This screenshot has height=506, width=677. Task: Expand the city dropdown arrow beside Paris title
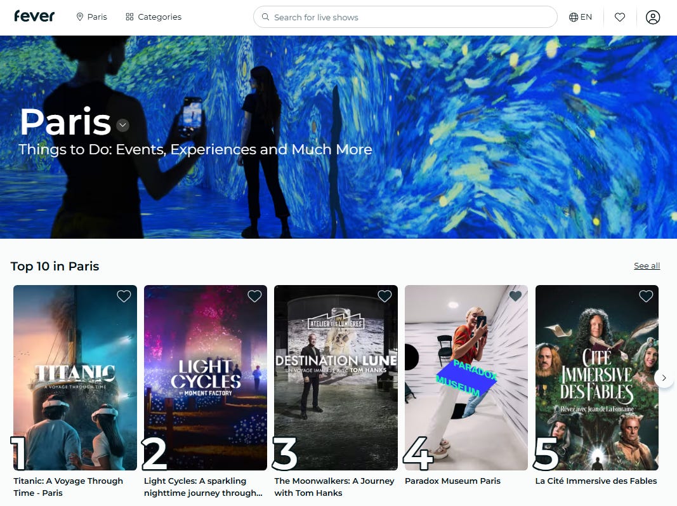click(x=122, y=125)
